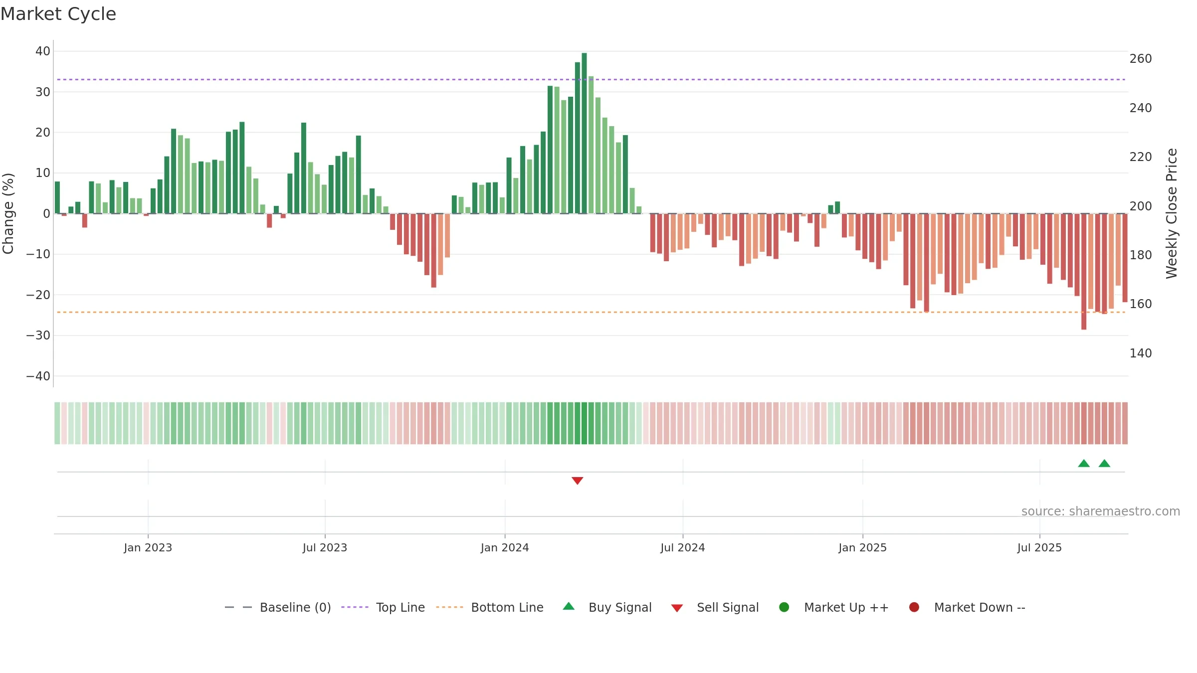1197x673 pixels.
Task: Click the Market Down -- red dot
Action: [x=914, y=607]
